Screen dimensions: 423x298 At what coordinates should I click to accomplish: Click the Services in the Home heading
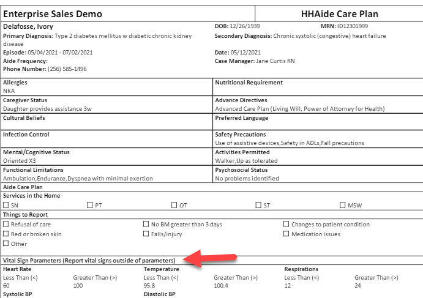pyautogui.click(x=32, y=196)
